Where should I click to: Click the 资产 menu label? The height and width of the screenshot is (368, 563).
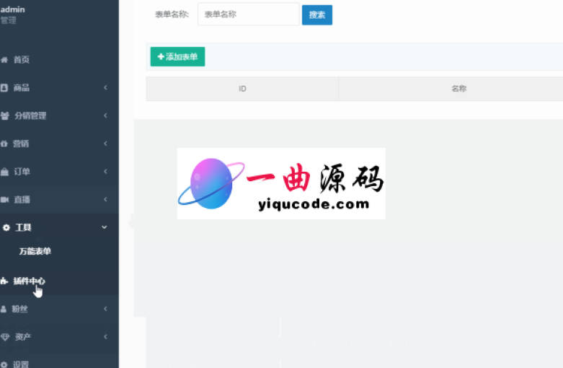pyautogui.click(x=23, y=337)
